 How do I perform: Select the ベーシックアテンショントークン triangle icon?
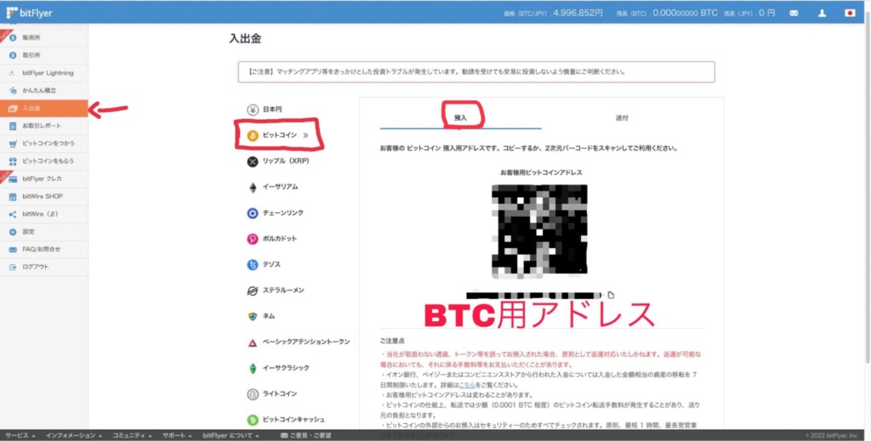click(x=253, y=342)
